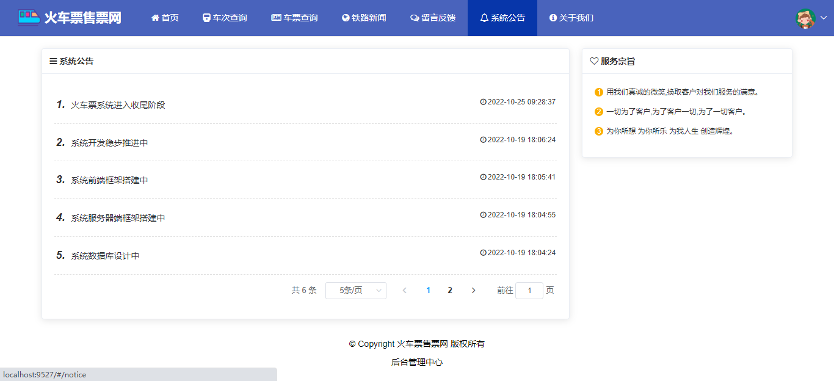Image resolution: width=834 pixels, height=381 pixels.
Task: Click the 前往 page number input field
Action: click(x=529, y=291)
